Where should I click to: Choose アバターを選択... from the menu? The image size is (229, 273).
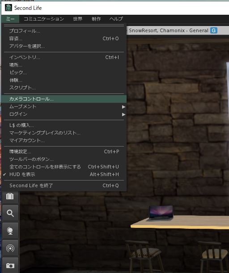(64, 46)
